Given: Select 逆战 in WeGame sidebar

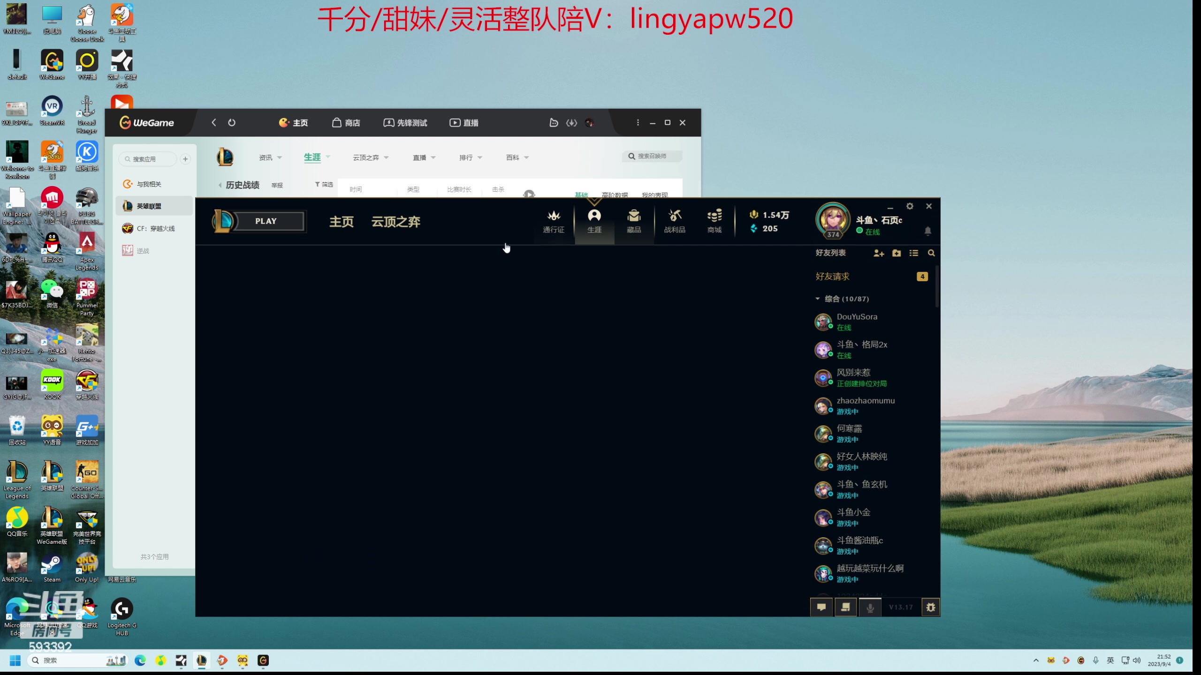Looking at the screenshot, I should [x=154, y=251].
